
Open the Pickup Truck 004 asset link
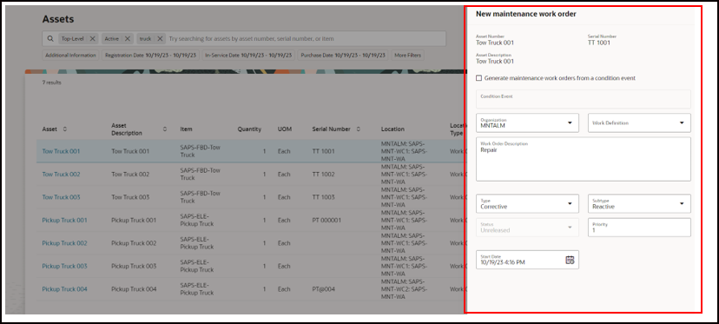64,289
